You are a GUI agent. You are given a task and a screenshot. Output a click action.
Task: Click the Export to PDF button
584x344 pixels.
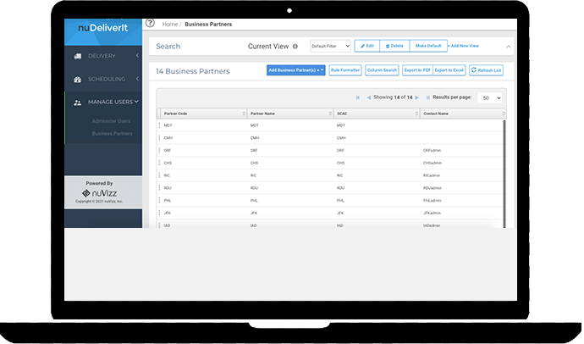click(x=417, y=71)
